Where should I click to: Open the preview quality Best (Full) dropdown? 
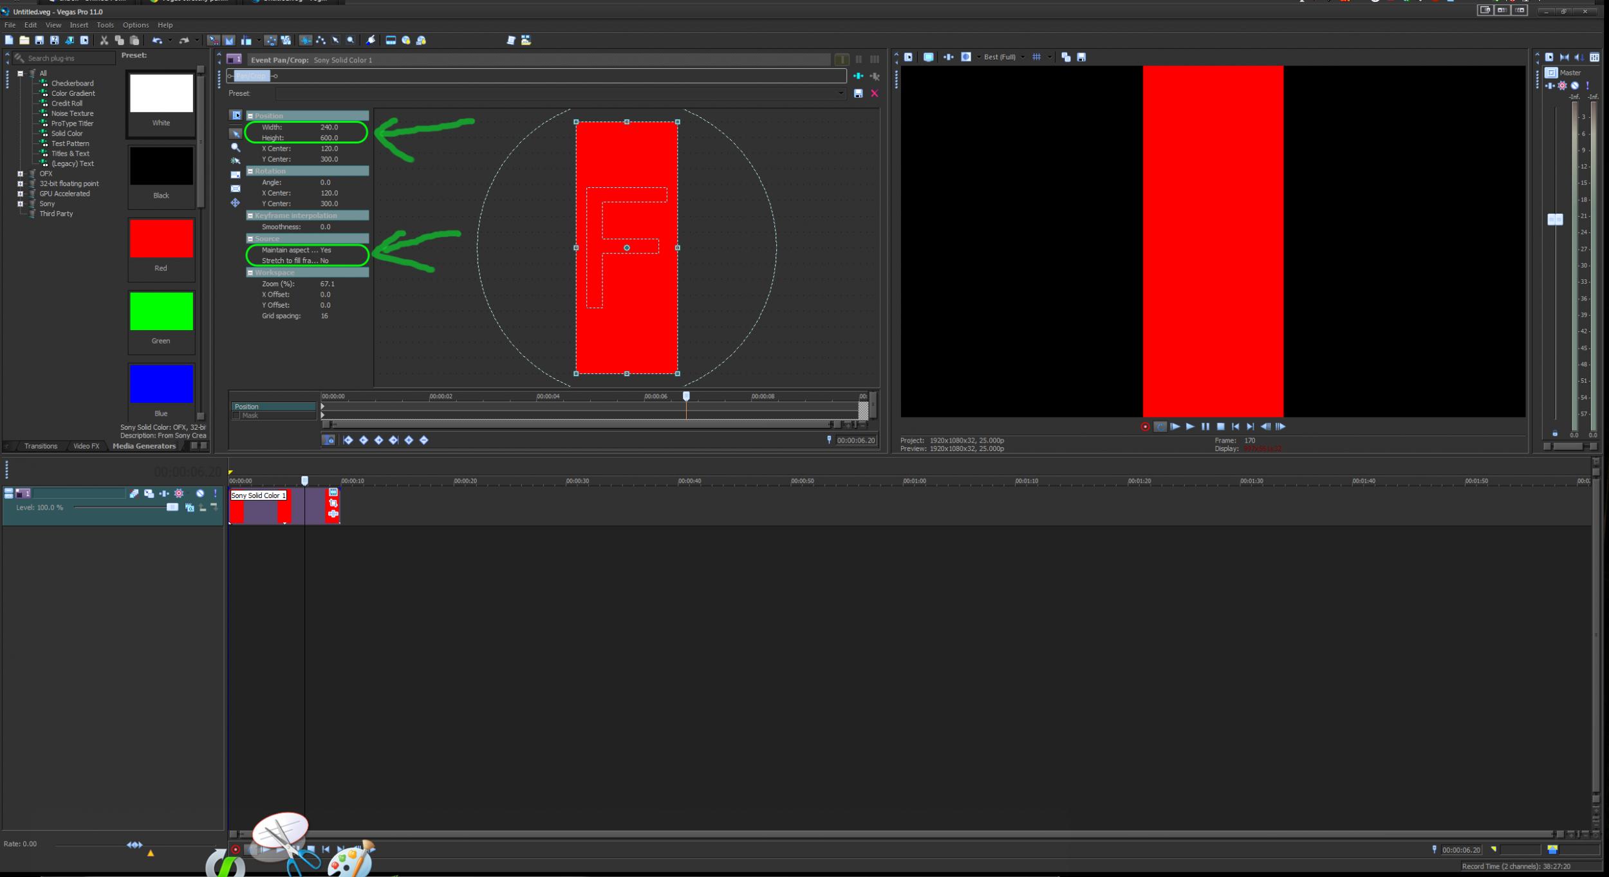1004,57
